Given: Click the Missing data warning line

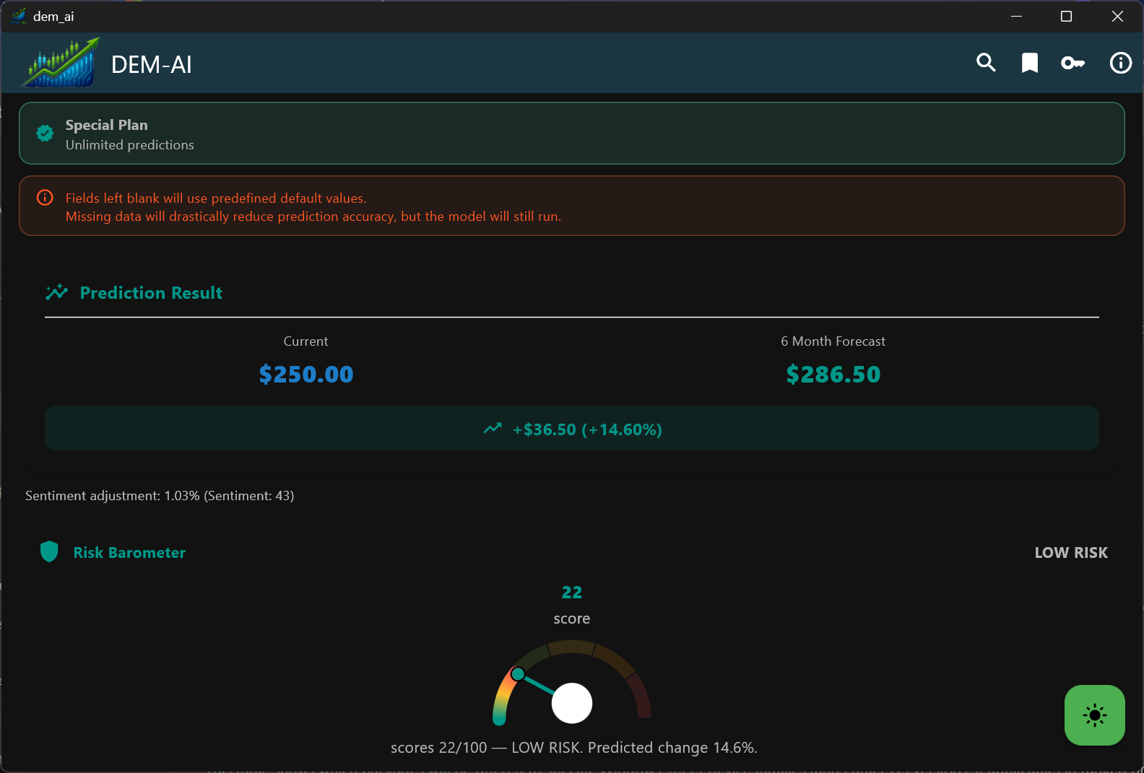Looking at the screenshot, I should 313,217.
